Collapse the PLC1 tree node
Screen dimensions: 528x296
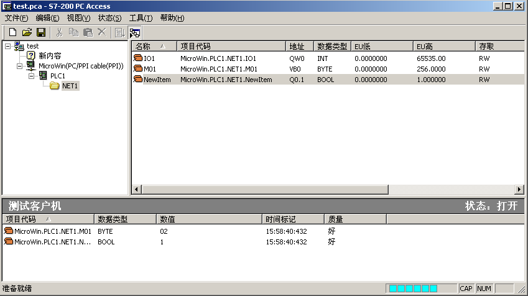31,76
